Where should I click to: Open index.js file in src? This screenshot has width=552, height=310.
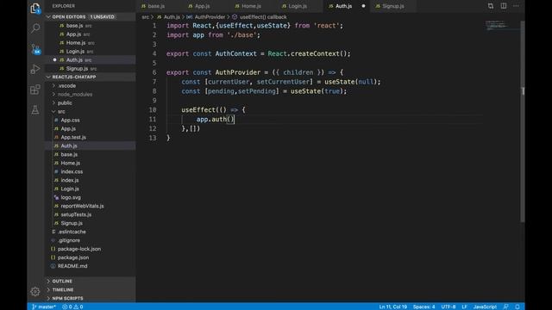(x=70, y=180)
